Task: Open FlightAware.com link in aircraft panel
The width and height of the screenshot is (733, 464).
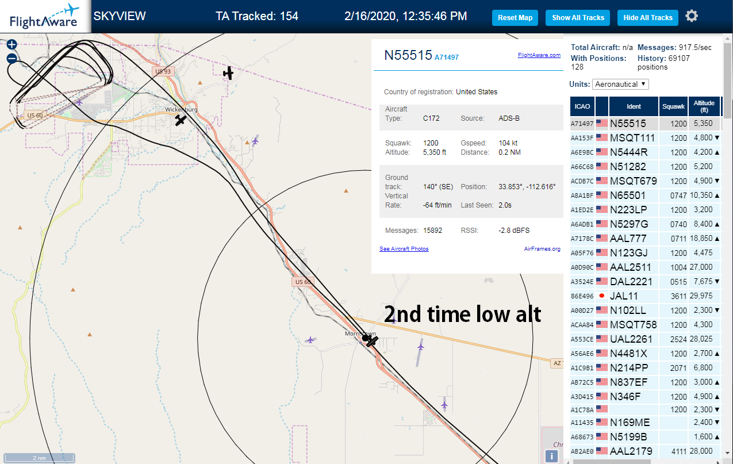Action: point(539,55)
